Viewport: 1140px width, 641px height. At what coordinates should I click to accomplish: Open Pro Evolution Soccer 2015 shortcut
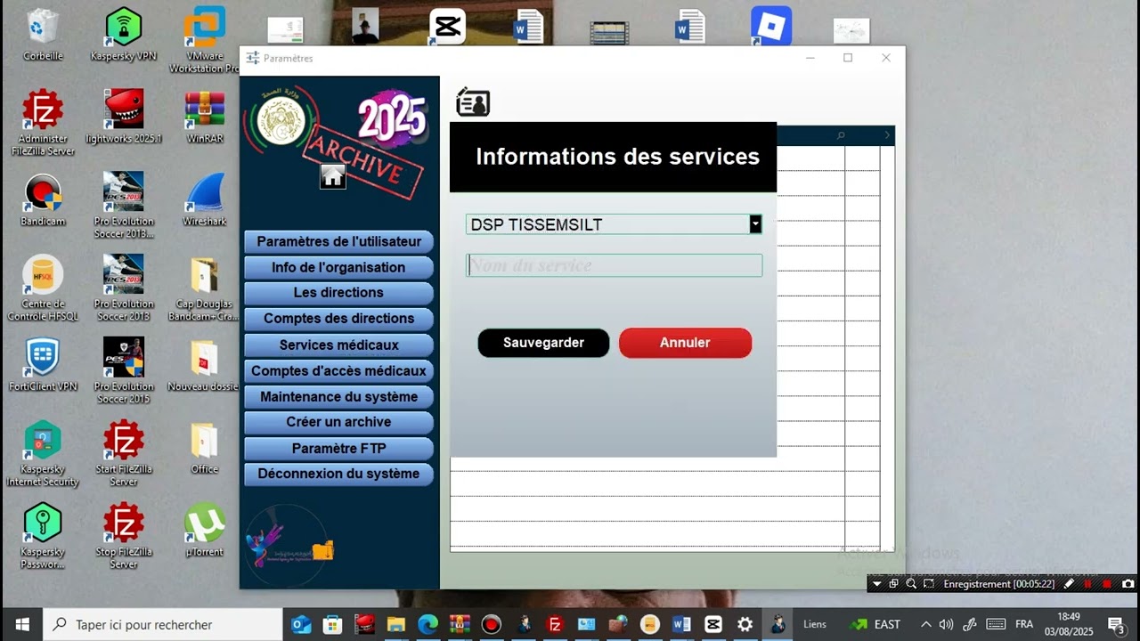tap(124, 371)
